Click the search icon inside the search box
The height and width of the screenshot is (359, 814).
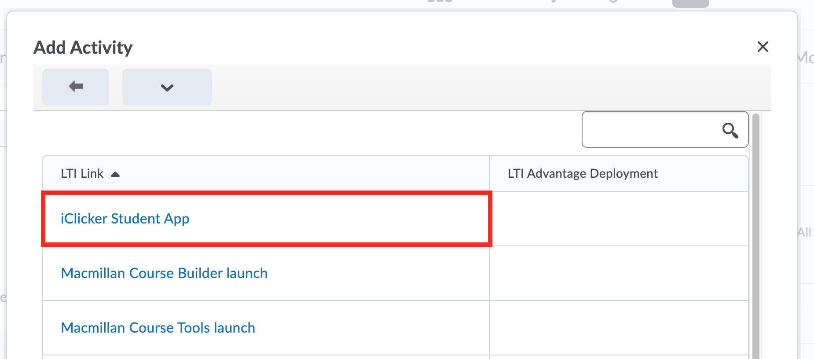tap(730, 130)
